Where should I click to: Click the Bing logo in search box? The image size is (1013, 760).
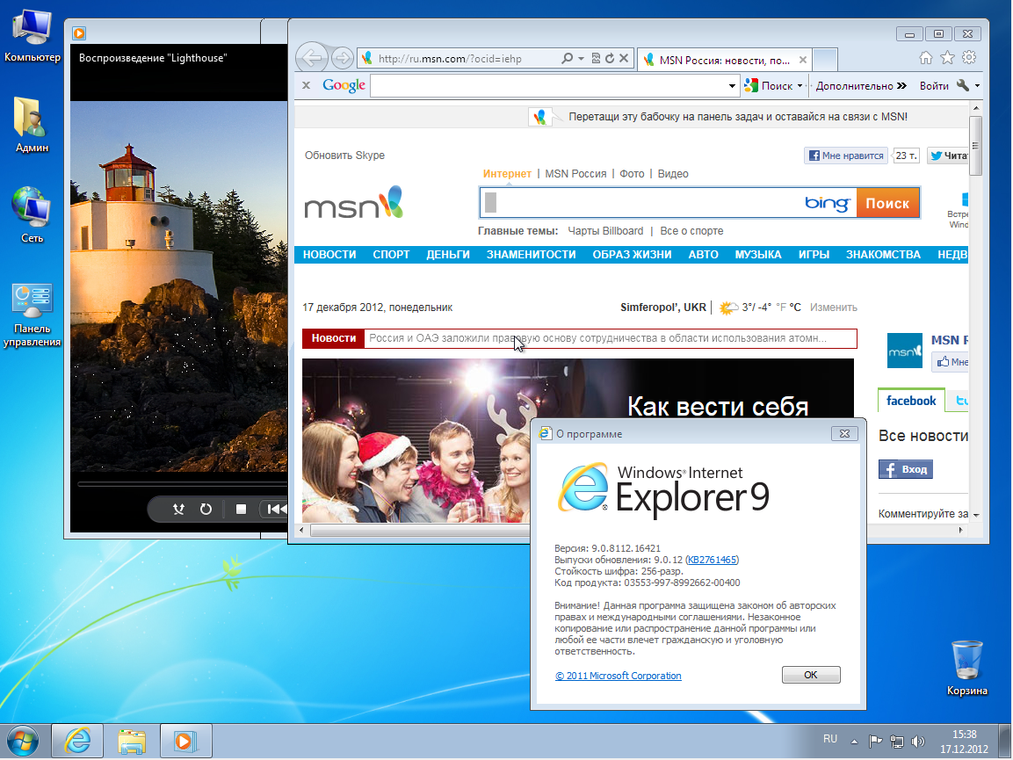point(827,204)
